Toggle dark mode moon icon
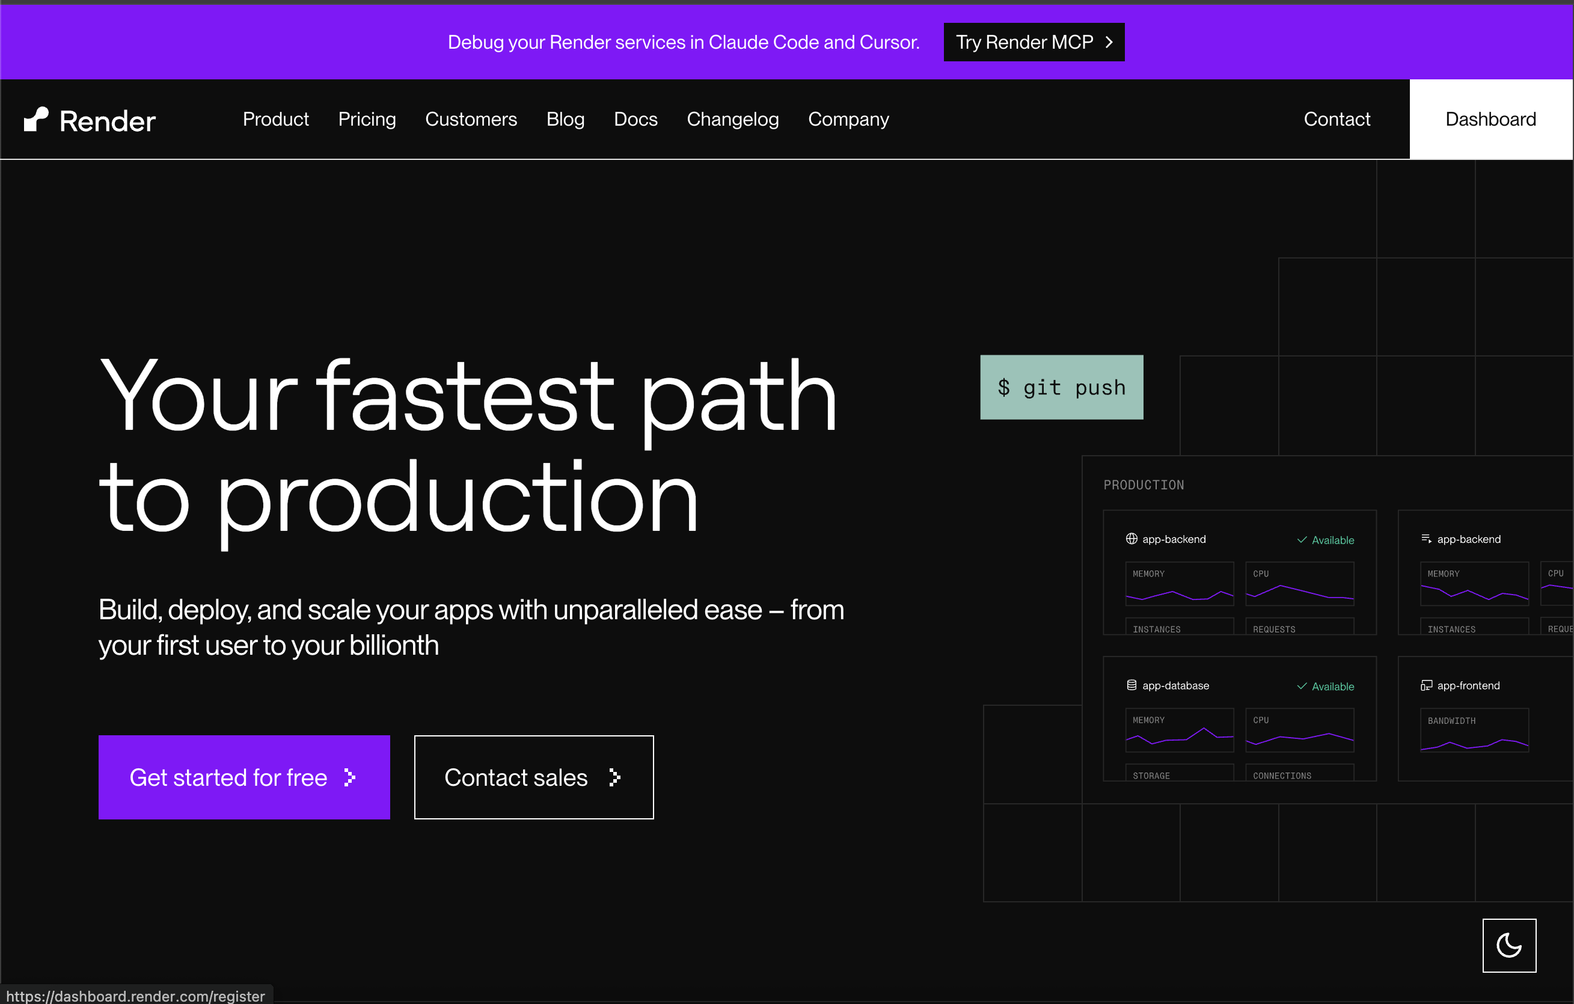The image size is (1574, 1004). [1508, 945]
